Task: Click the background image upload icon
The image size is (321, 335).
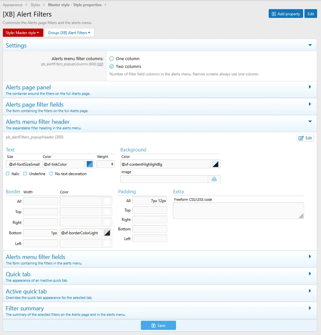Action: coord(214,179)
